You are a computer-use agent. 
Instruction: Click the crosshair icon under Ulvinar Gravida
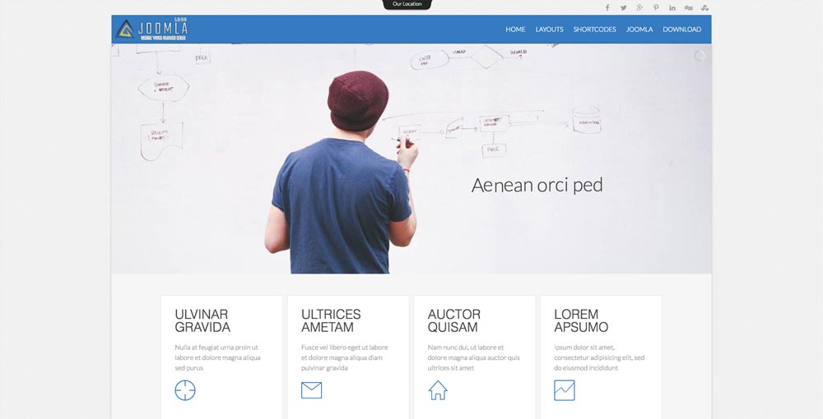185,390
